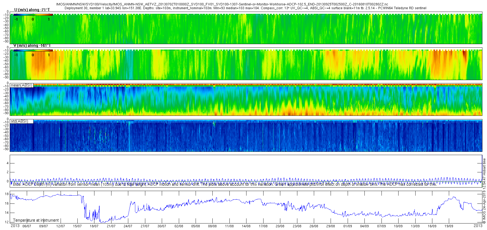Click the 14 tick on temperature axis
Screen dimensions: 487x230
tap(7, 213)
